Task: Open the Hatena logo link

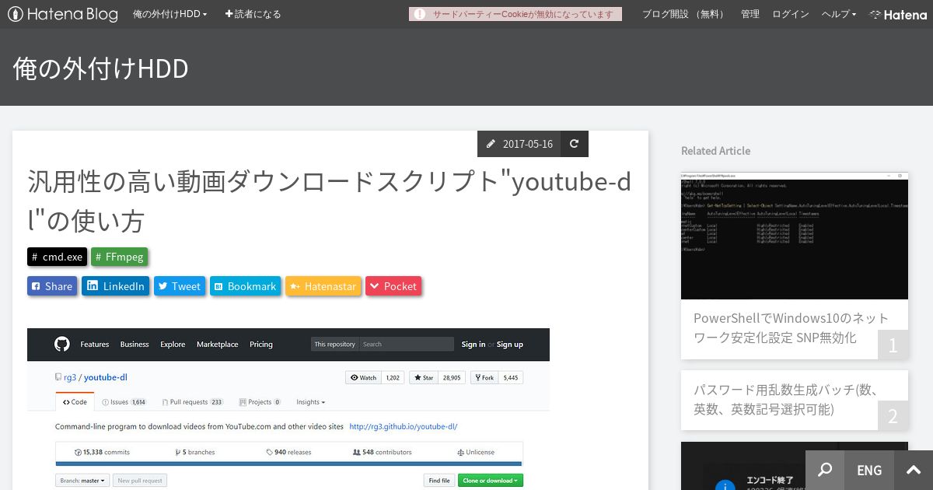Action: (898, 14)
